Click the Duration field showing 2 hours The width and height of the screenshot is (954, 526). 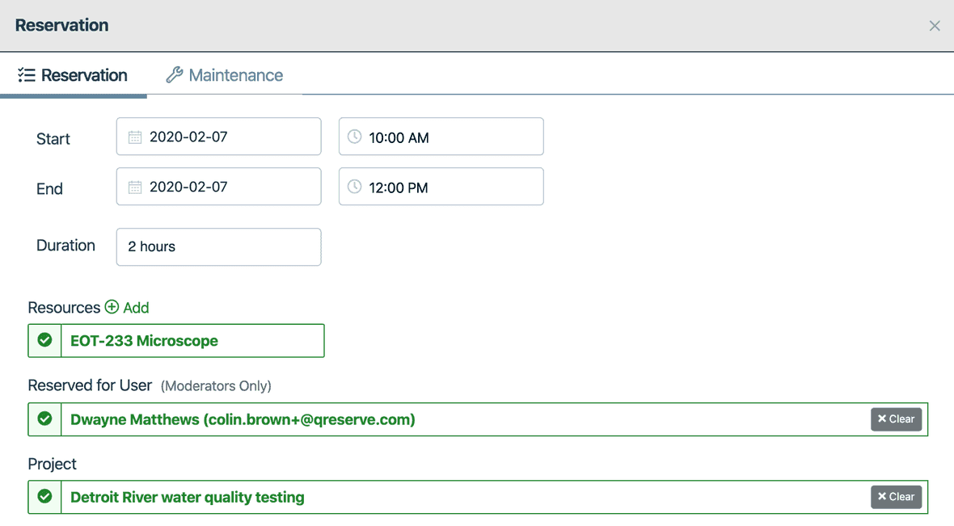218,246
